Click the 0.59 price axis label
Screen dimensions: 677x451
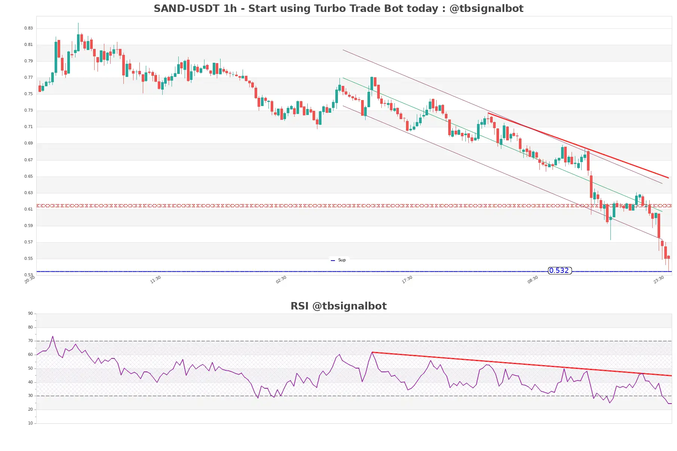(28, 226)
